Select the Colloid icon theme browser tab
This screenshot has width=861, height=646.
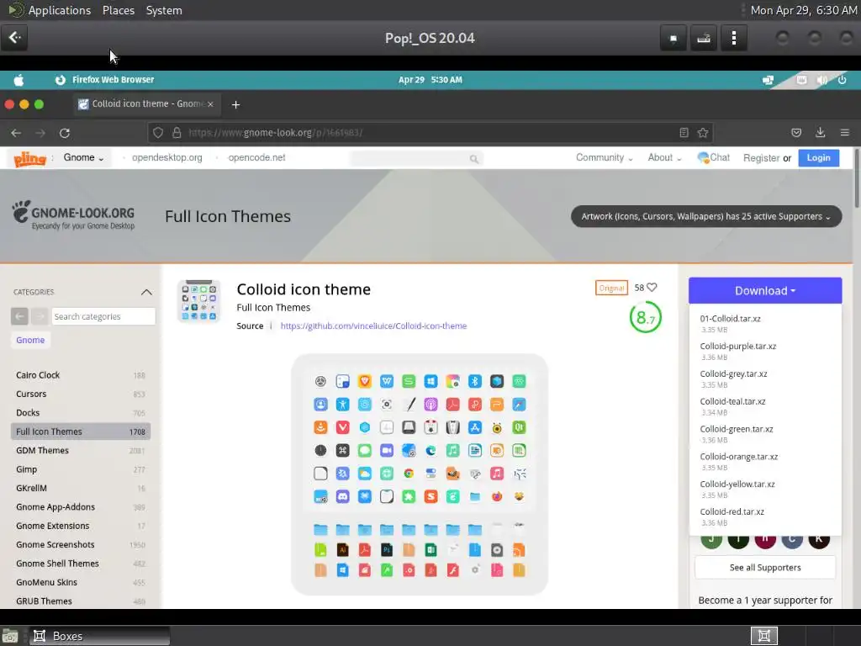click(x=147, y=103)
